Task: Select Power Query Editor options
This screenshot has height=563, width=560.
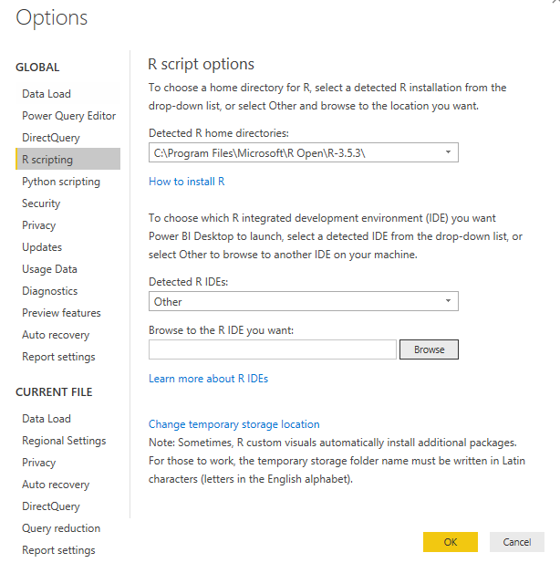Action: click(x=68, y=116)
